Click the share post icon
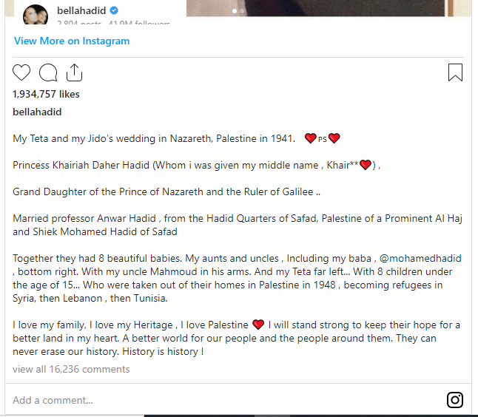Image resolution: width=478 pixels, height=417 pixels. (74, 72)
